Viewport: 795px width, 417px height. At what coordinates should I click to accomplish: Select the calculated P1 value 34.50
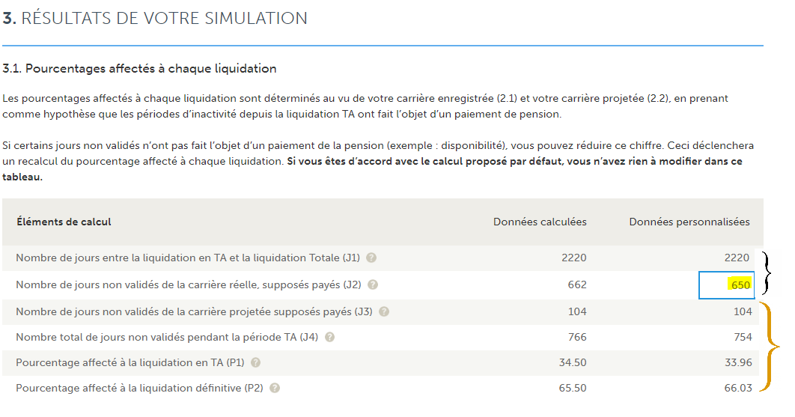pos(573,362)
